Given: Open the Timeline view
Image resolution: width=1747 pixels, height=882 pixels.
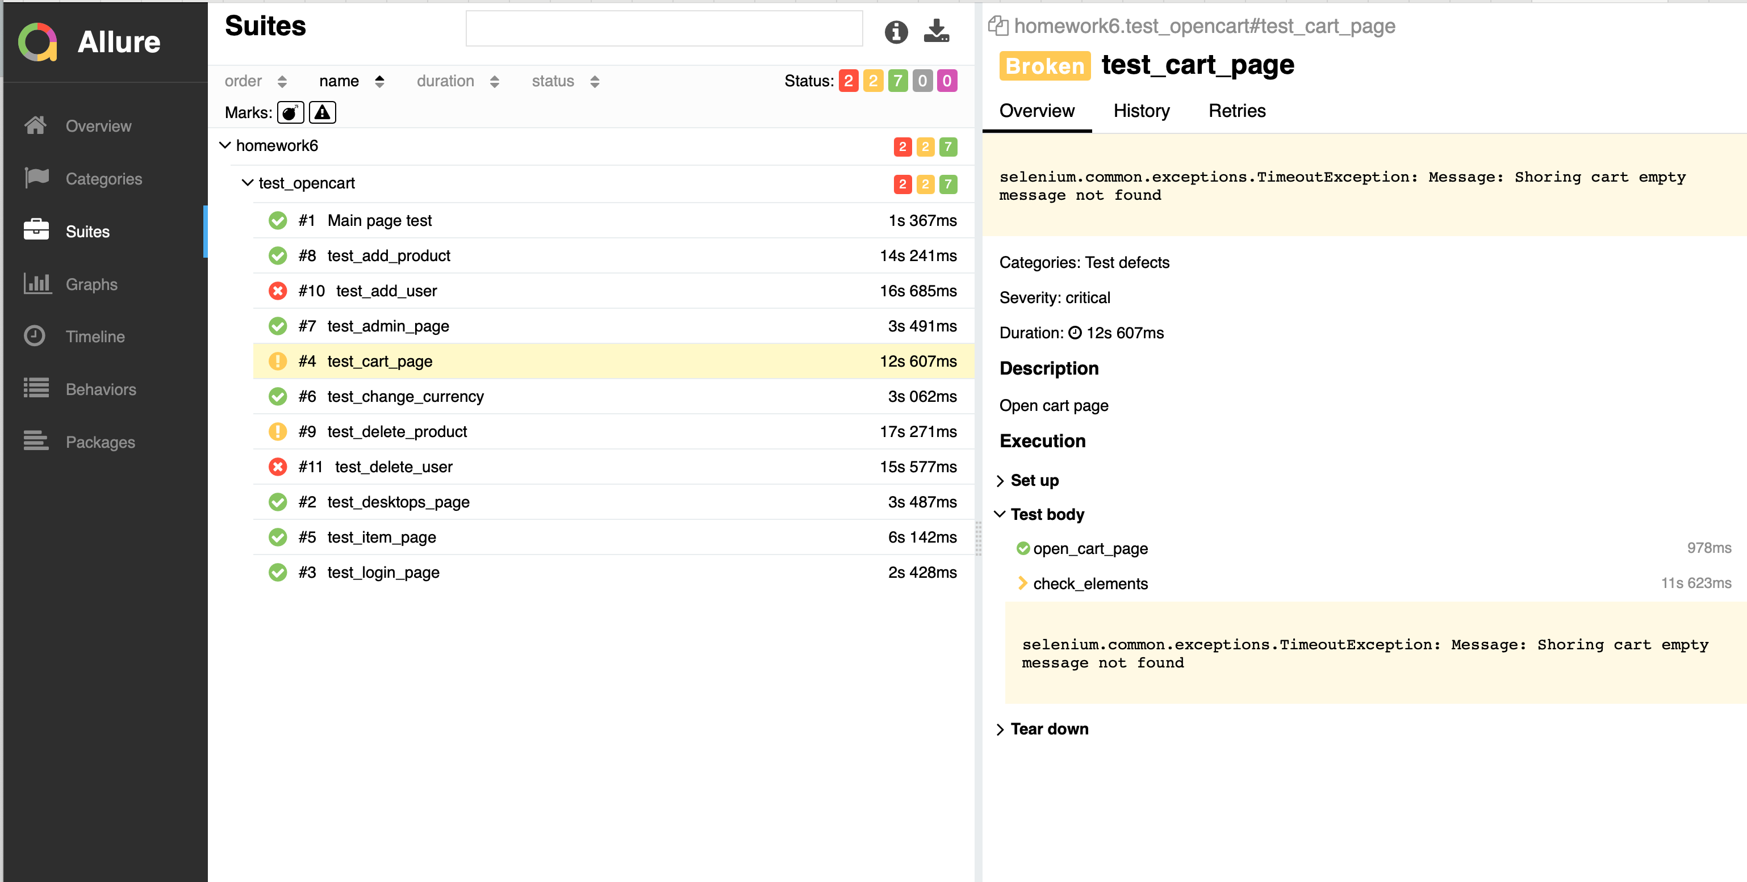Looking at the screenshot, I should (95, 336).
